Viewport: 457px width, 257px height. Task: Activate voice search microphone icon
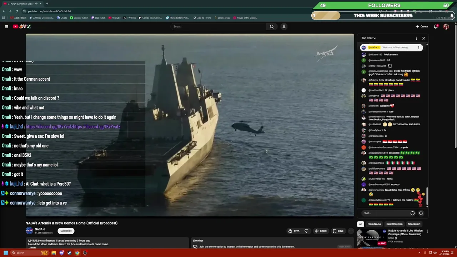(x=284, y=26)
